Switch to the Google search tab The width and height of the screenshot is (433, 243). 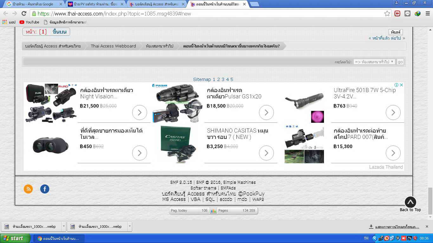pos(33,4)
